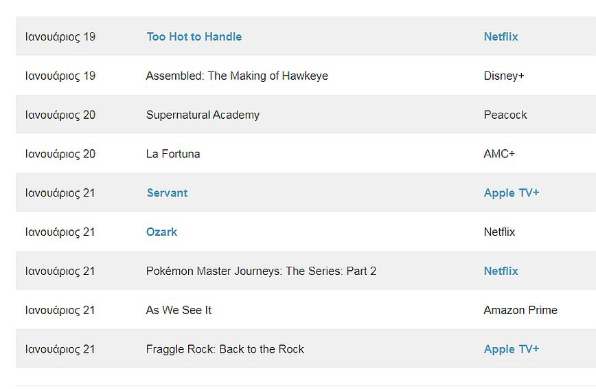
Task: Click Netflix link beside Too Hot to Handle
Action: tap(501, 36)
